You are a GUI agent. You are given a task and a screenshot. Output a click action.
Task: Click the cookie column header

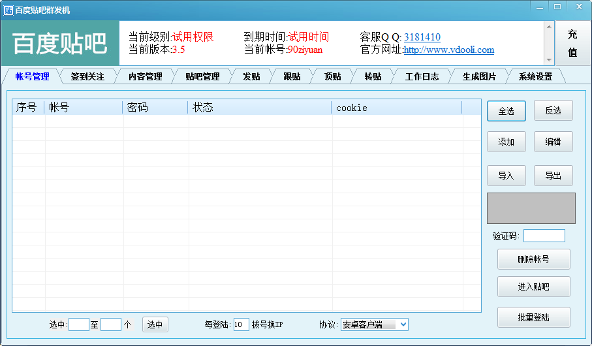point(397,108)
